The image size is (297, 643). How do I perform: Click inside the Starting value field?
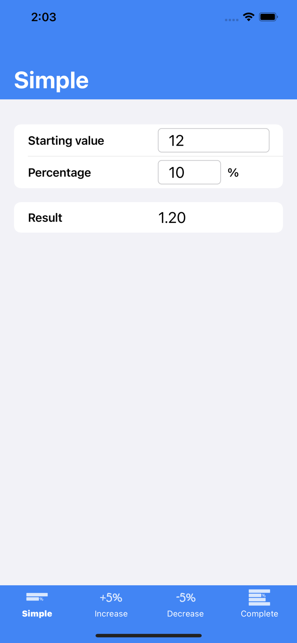click(x=213, y=140)
